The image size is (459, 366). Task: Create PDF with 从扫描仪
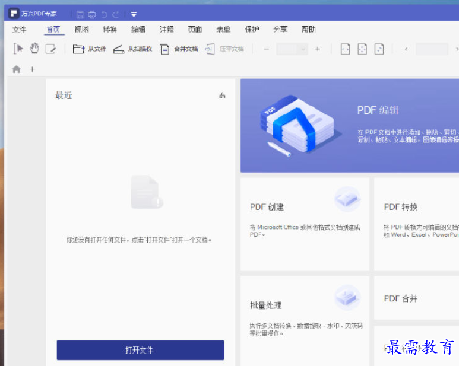click(x=132, y=49)
